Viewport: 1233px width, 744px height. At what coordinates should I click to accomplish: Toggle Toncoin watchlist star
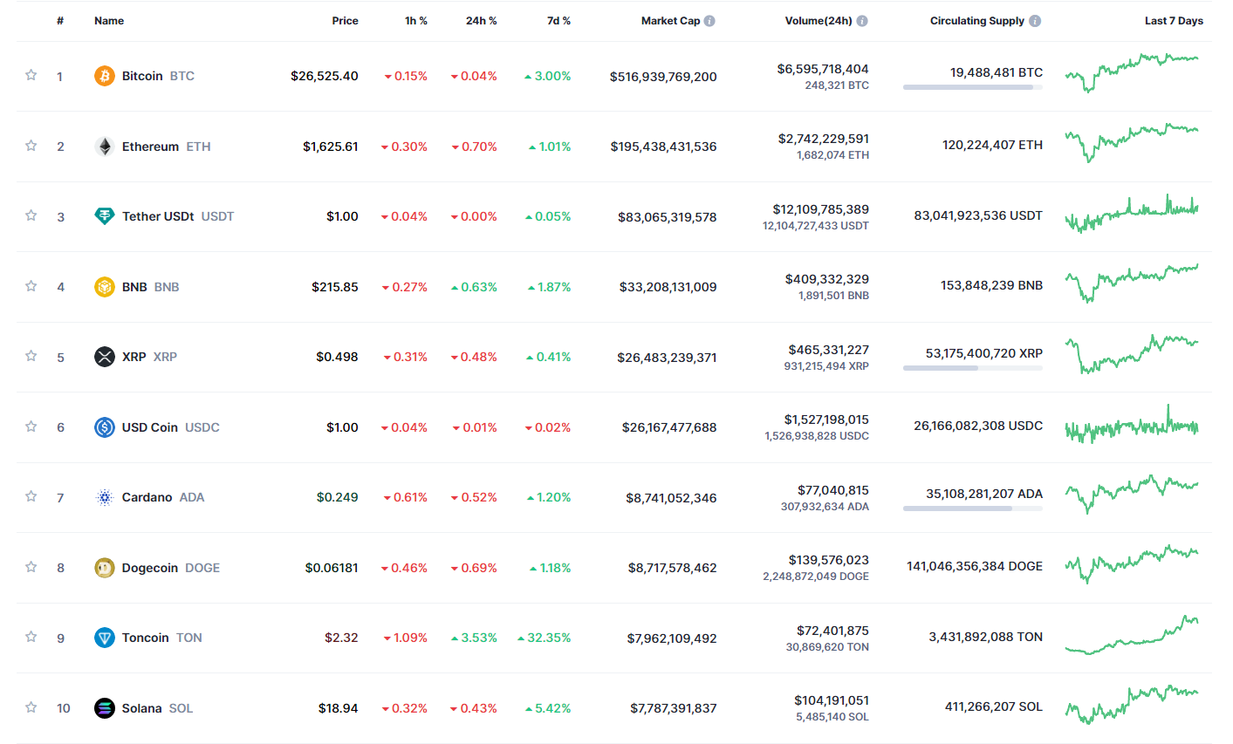click(x=31, y=637)
